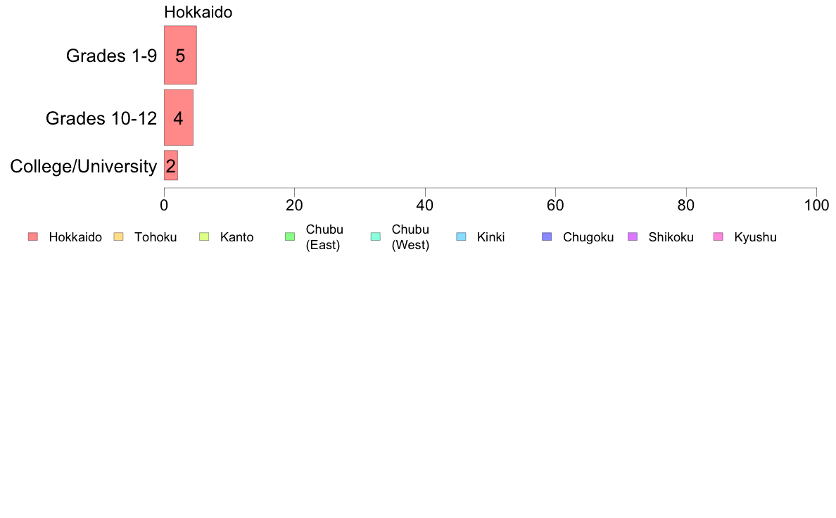Click the 40 tick on the x-axis
This screenshot has width=836, height=518.
[x=425, y=205]
